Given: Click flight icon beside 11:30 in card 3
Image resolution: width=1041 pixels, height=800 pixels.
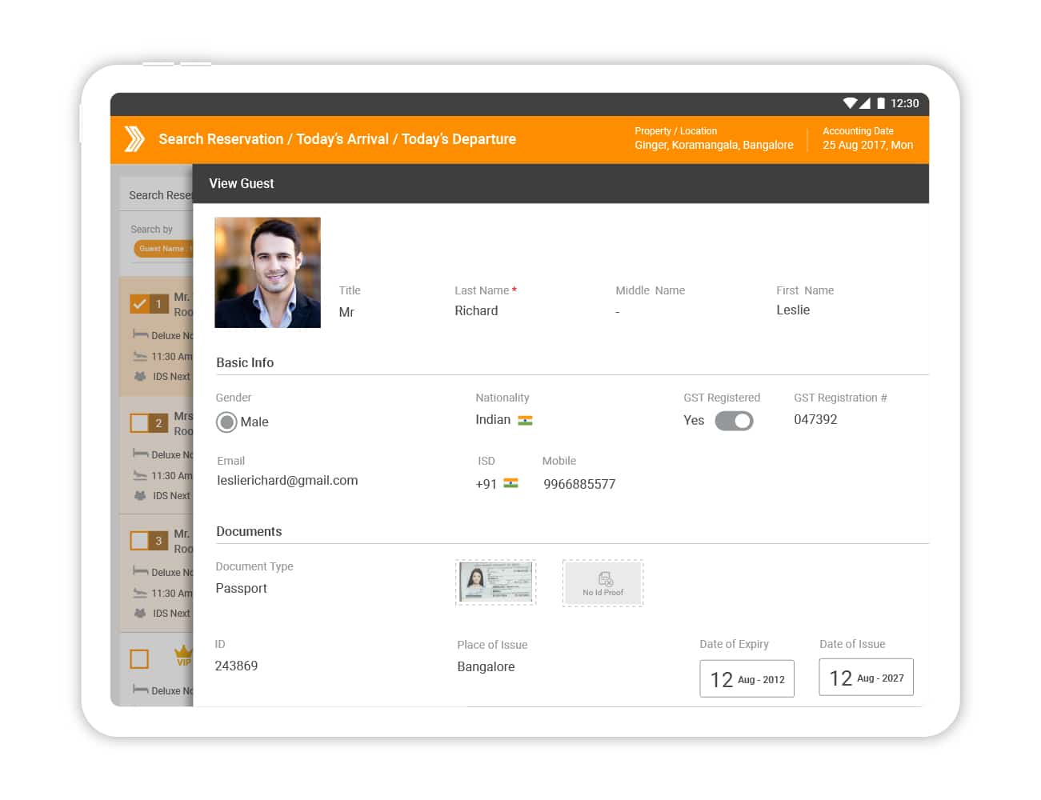Looking at the screenshot, I should [140, 593].
